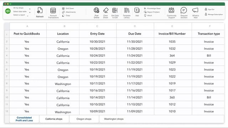This screenshot has height=128, width=228.
Task: Click the Refresh icon
Action: pos(40,10)
